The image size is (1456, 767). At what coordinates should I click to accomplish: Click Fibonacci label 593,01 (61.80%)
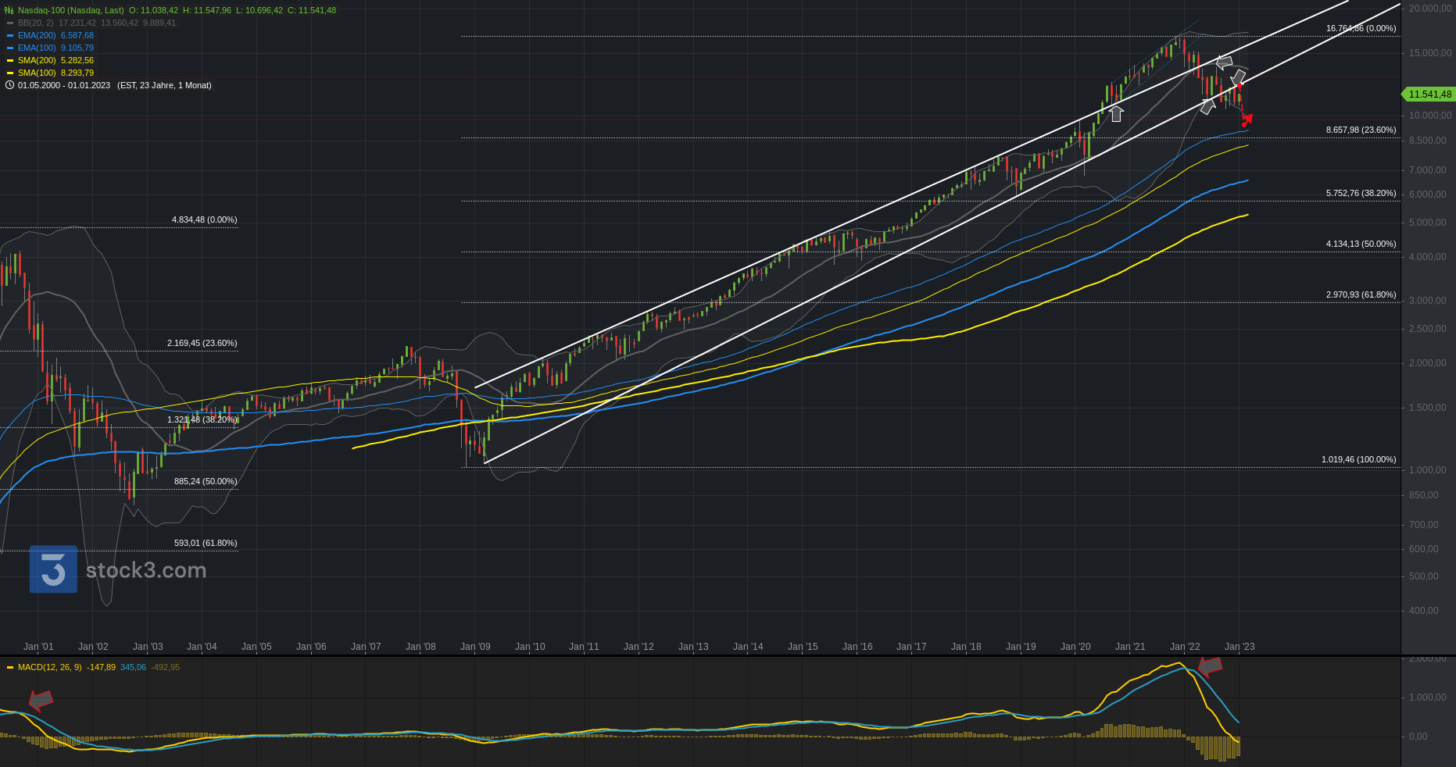pyautogui.click(x=206, y=543)
